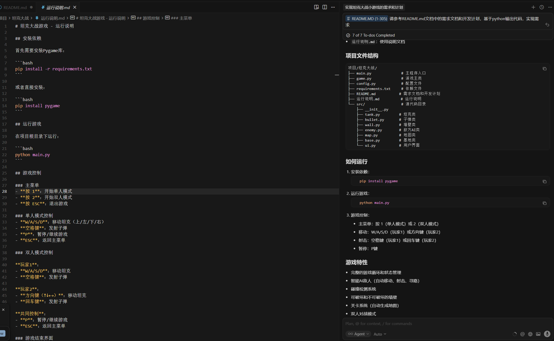Click 'bullet.py' in the chat file tree
Screen dimensions: 554x341
[374, 120]
